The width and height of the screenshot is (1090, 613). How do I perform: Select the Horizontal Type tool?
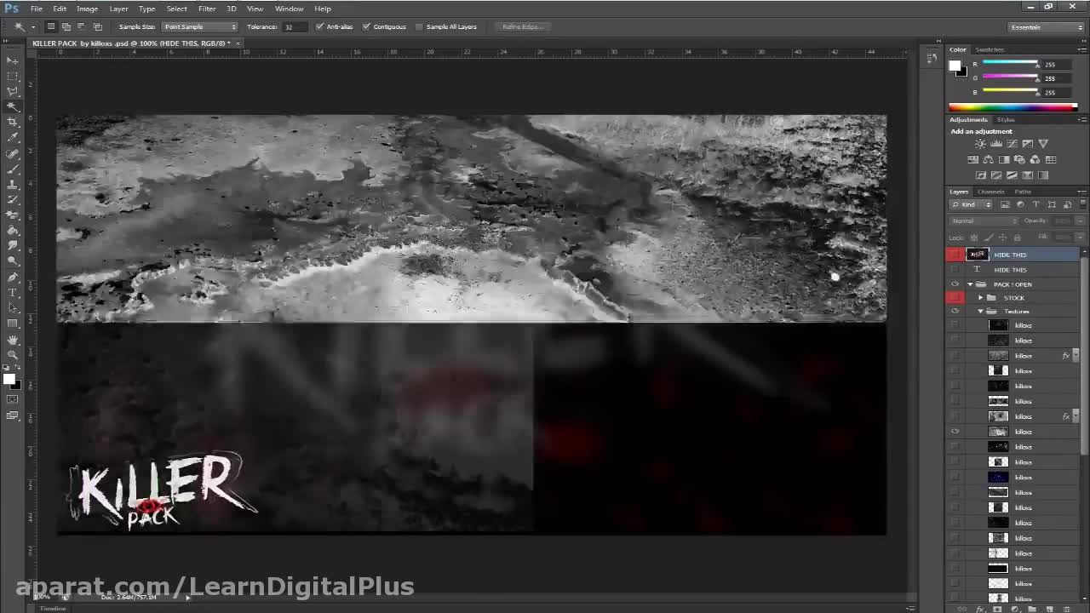pyautogui.click(x=13, y=292)
